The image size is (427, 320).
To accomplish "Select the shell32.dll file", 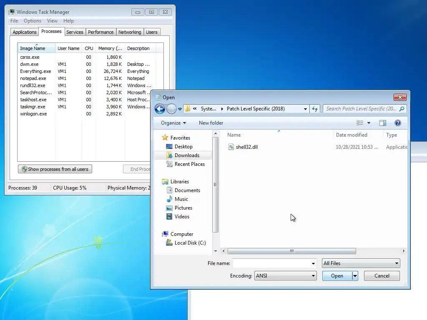I will 247,147.
